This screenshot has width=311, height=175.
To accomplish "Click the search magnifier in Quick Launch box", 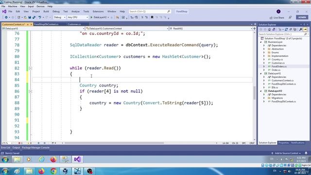I will pyautogui.click(x=169, y=12).
